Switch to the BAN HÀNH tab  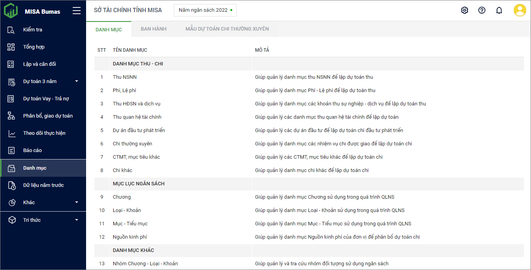154,29
